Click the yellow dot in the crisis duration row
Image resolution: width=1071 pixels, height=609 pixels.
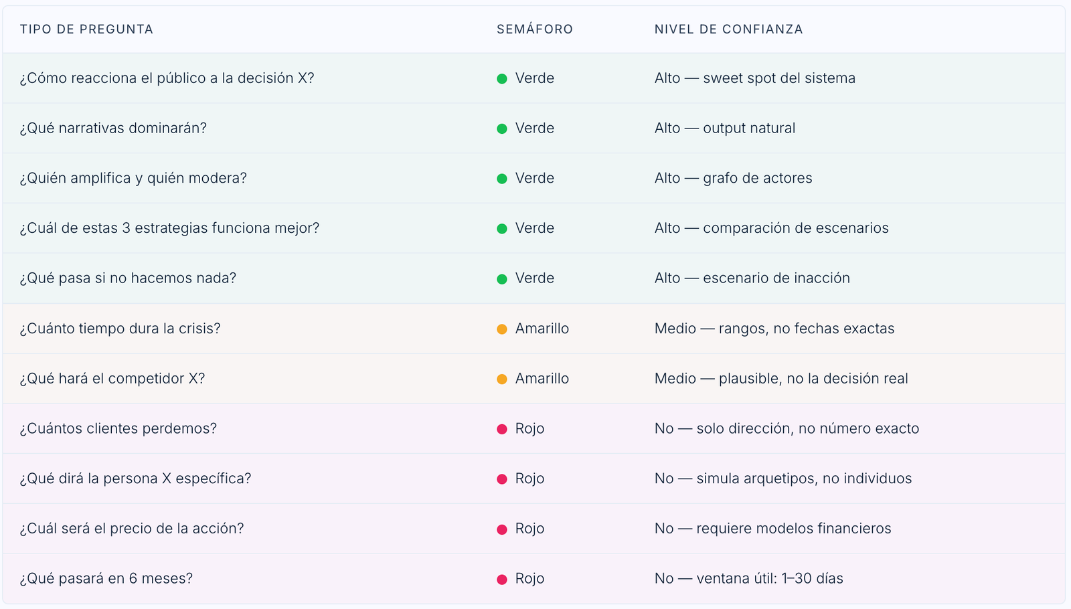502,329
